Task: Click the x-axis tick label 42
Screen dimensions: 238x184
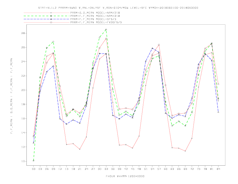Action: (x=126, y=169)
